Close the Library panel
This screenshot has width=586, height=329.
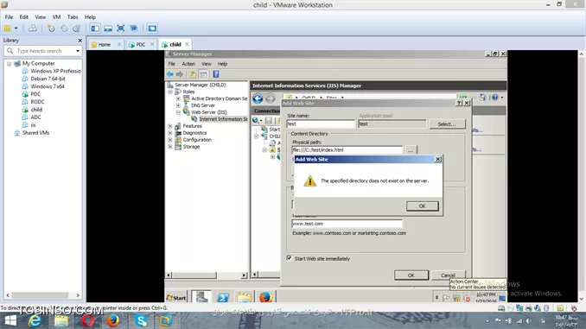[x=80, y=41]
